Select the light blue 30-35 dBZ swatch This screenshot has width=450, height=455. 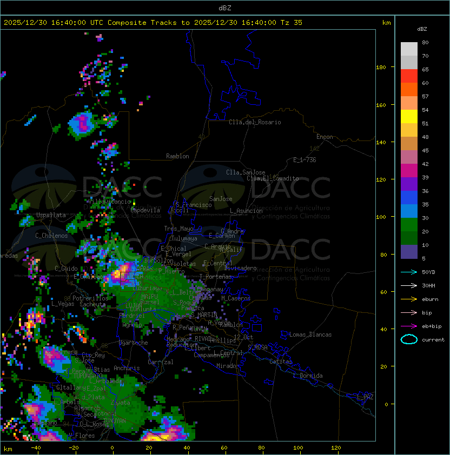pyautogui.click(x=409, y=211)
